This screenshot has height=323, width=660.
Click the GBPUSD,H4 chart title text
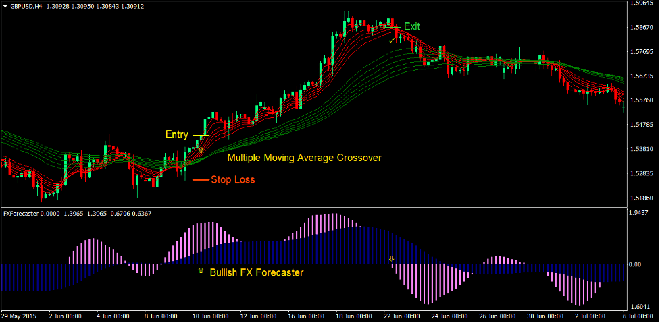click(32, 5)
